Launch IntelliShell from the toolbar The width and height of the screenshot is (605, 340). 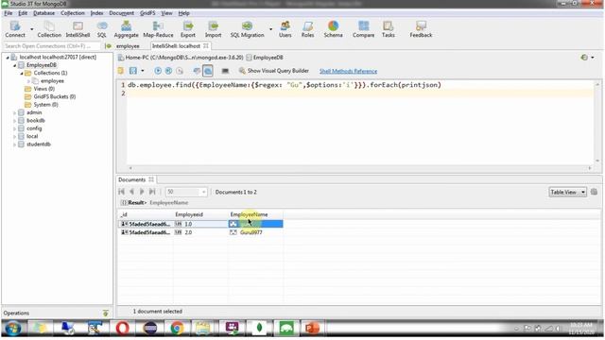coord(78,29)
